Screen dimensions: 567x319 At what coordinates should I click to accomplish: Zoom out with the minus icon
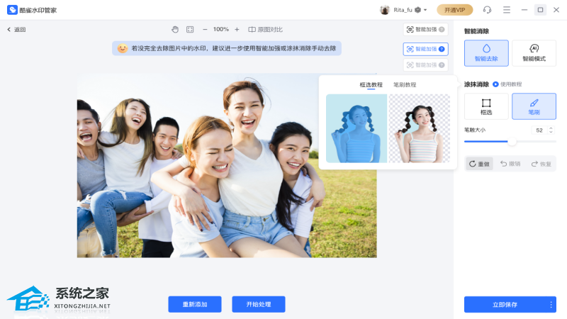[205, 30]
